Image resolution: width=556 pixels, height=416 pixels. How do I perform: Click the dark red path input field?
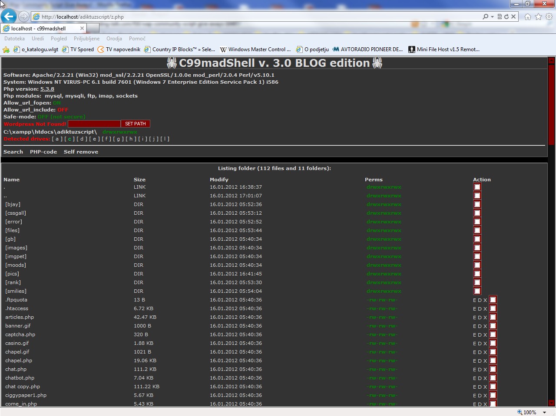94,124
